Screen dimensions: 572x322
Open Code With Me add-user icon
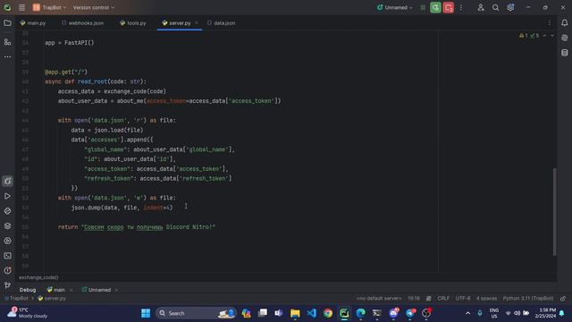coord(481,7)
